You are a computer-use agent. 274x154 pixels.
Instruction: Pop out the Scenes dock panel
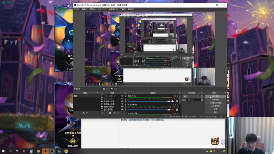click(98, 93)
